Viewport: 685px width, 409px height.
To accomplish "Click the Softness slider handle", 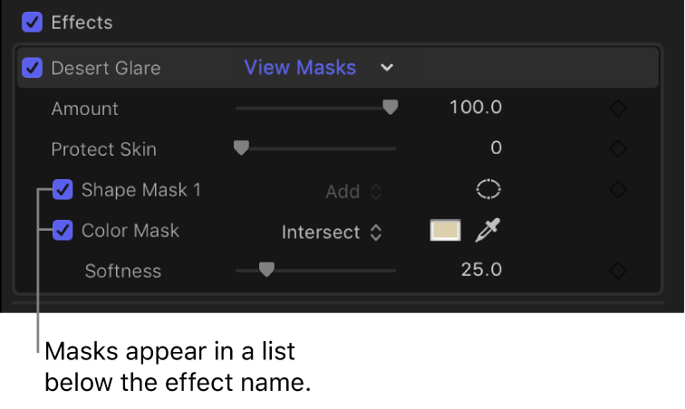I will 265,269.
